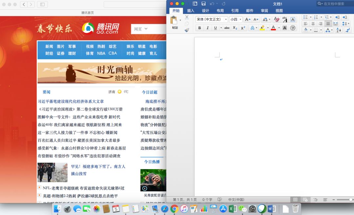Increase font size with the larger A icon
Image resolution: width=354 pixels, height=215 pixels.
(248, 20)
